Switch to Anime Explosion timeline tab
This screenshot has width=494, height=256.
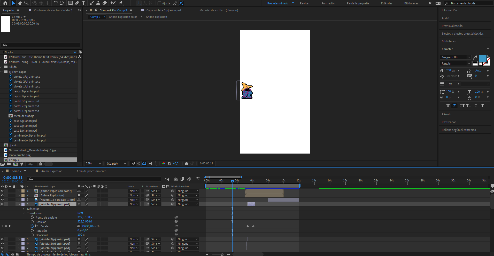(52, 171)
